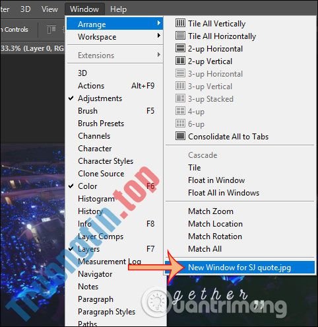Show the Navigator panel

[x=95, y=274]
